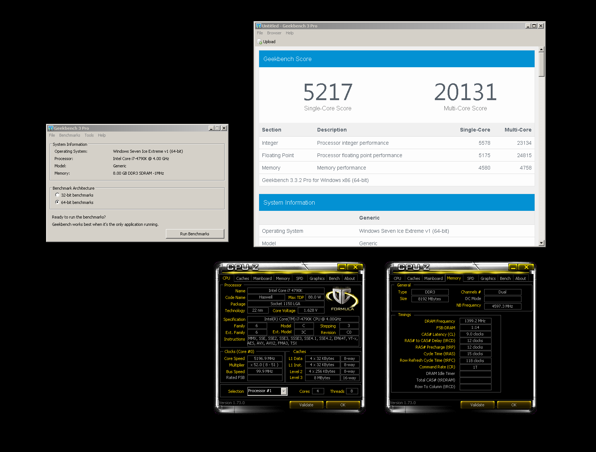Switch to Caches tab in left CPU-Z
Viewport: 596px width, 452px height.
(242, 278)
